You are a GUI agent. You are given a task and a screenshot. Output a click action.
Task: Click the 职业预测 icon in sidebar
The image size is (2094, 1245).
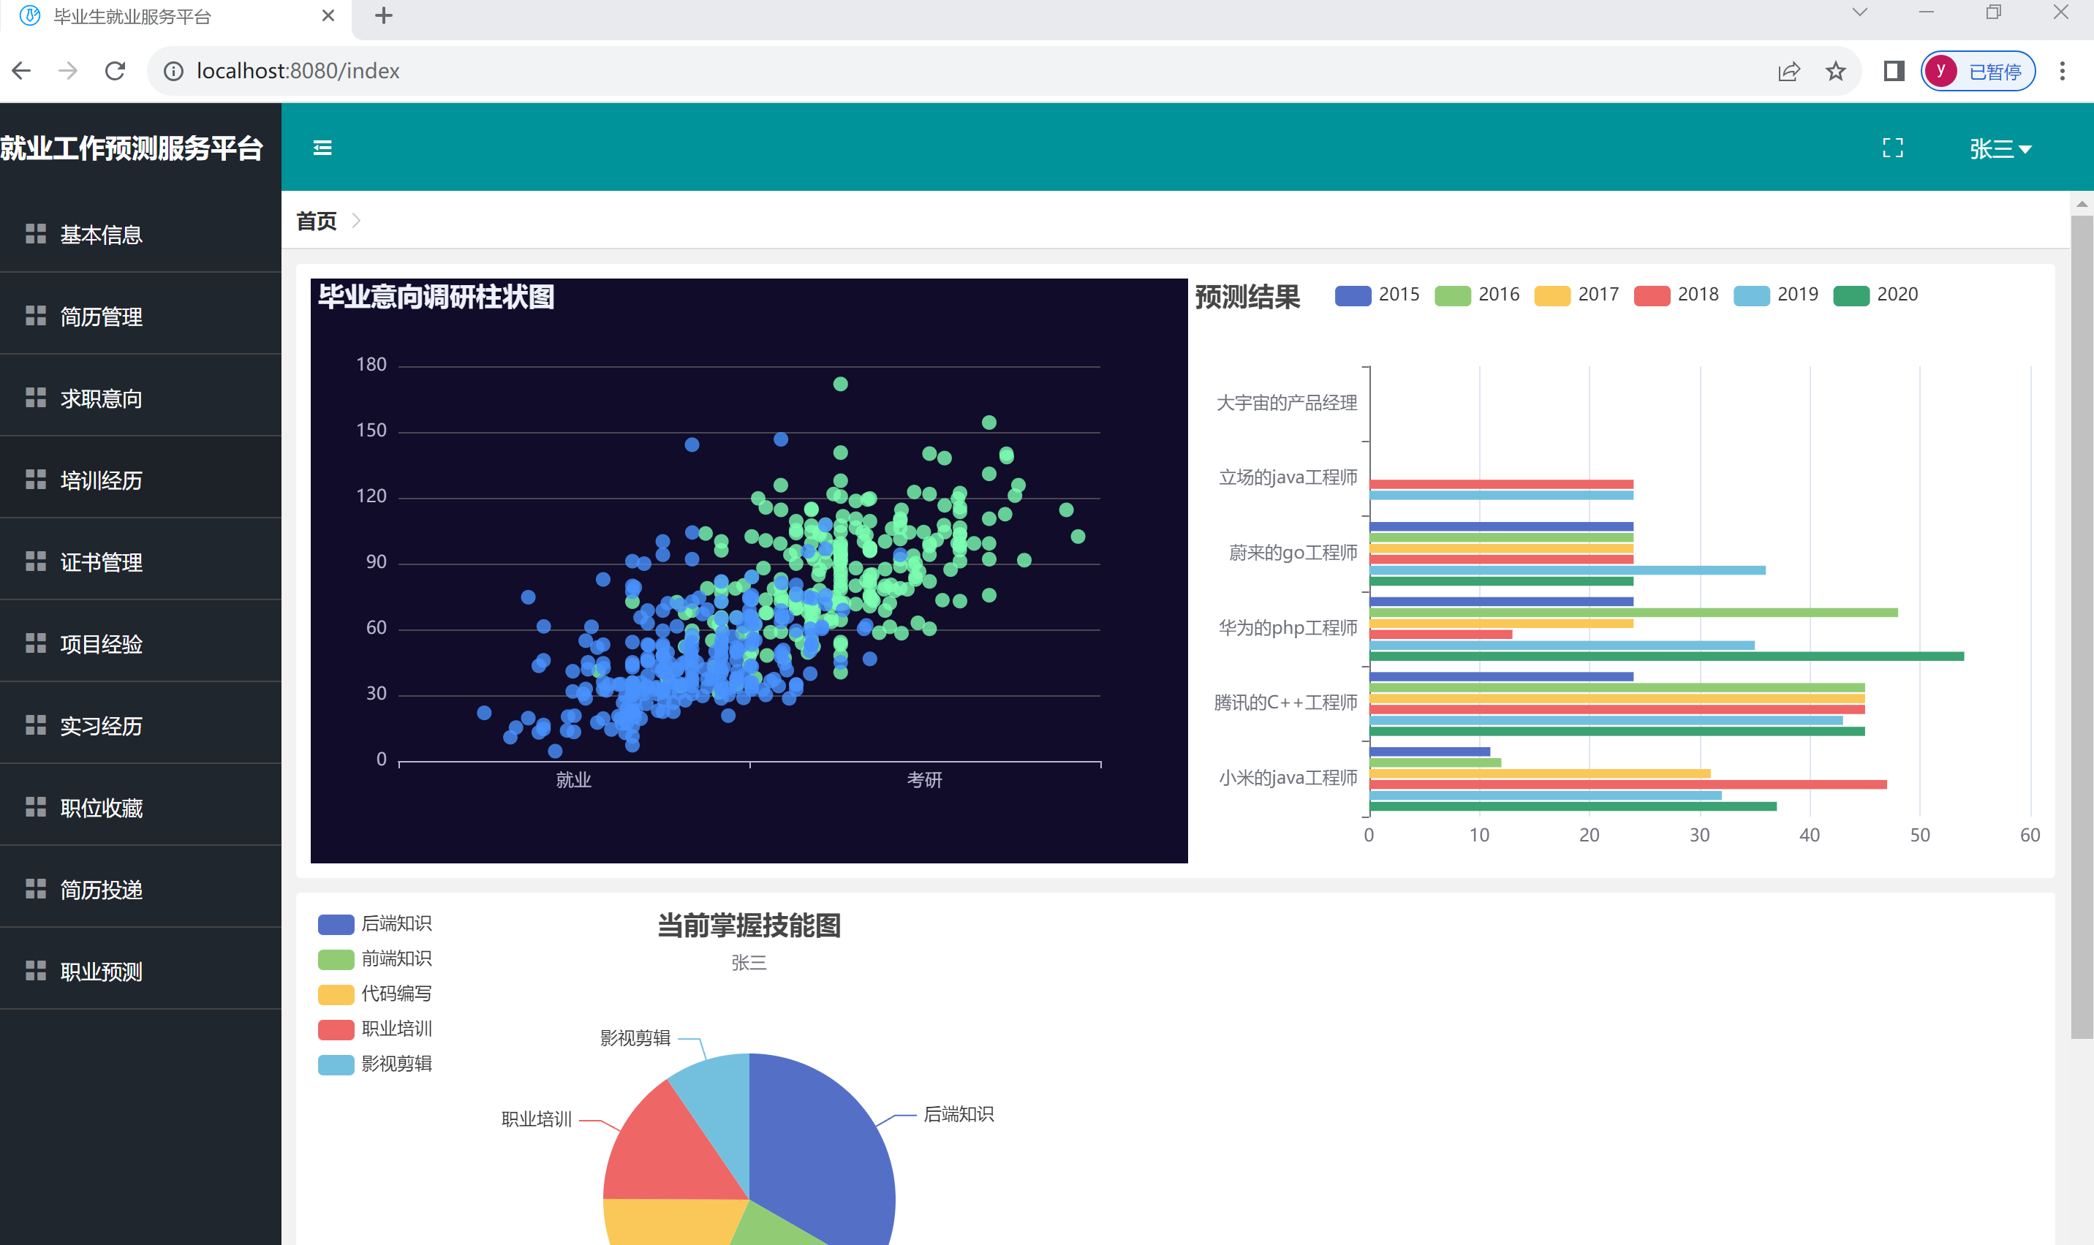click(35, 971)
